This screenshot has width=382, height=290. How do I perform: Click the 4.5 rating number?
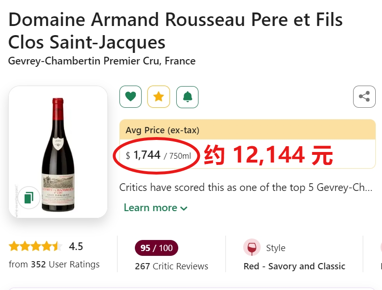pos(76,247)
